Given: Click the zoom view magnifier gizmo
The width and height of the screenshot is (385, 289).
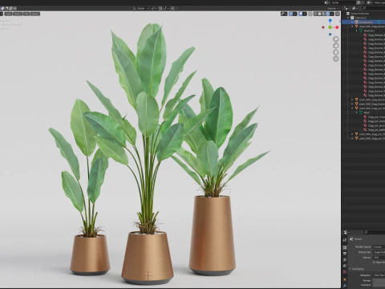Looking at the screenshot, I should [336, 39].
